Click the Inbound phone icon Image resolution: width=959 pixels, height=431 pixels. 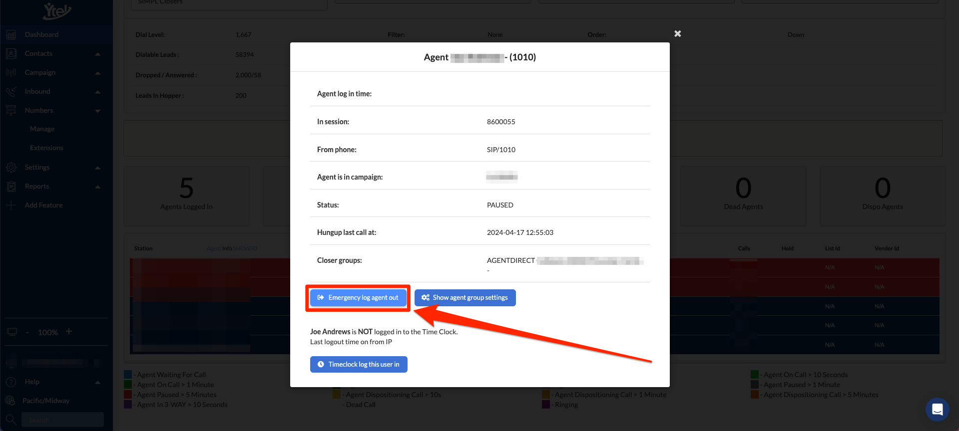(x=11, y=92)
